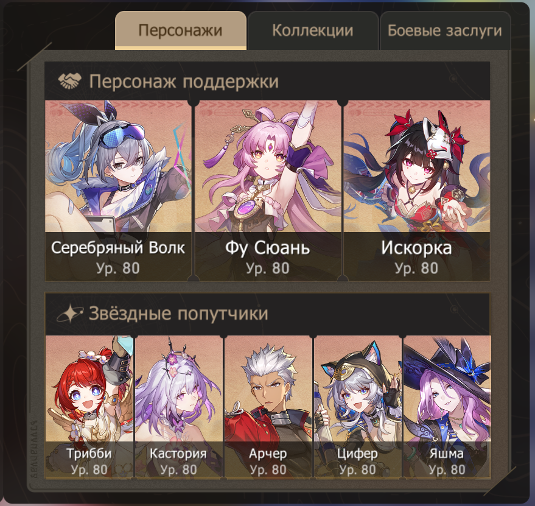Image resolution: width=535 pixels, height=506 pixels.
Task: Open the Боевые заслуги tab
Action: pos(445,30)
